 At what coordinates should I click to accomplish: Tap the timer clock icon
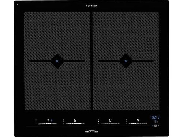(x=156, y=122)
